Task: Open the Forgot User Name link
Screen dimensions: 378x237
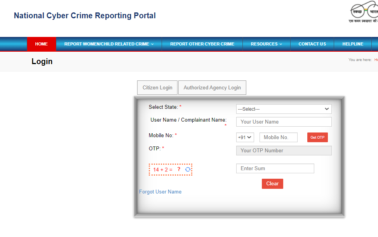Action: (160, 192)
